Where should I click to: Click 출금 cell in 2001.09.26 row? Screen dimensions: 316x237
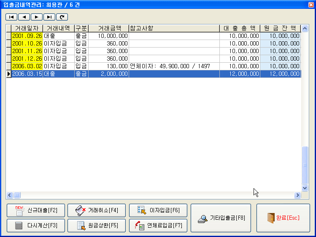pos(81,36)
